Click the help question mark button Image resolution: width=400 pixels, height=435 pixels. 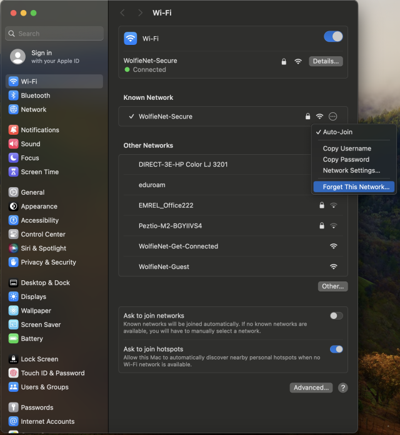pyautogui.click(x=342, y=388)
